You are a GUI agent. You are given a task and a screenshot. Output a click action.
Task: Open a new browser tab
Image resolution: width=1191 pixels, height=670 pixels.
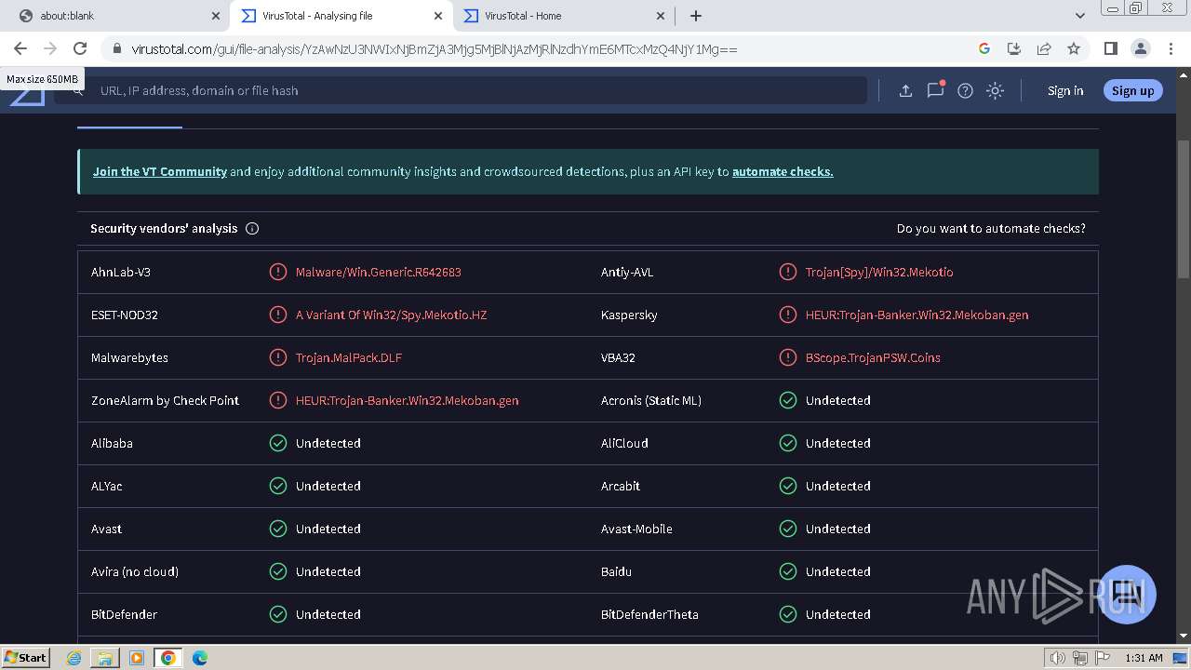click(696, 16)
